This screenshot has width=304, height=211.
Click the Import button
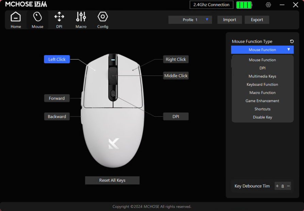[229, 20]
